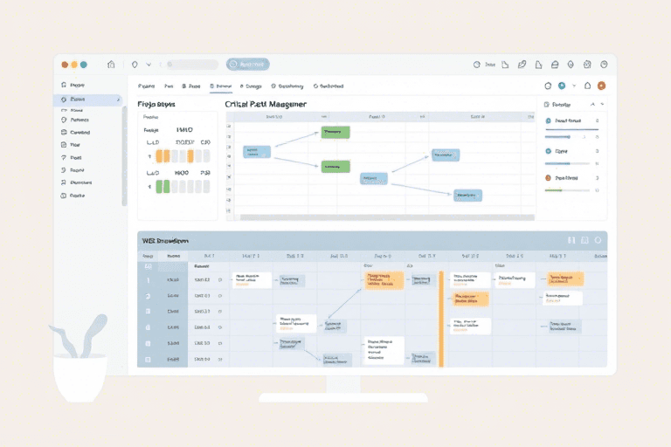Click the home icon in the top toolbar
This screenshot has height=447, width=671.
[x=111, y=64]
